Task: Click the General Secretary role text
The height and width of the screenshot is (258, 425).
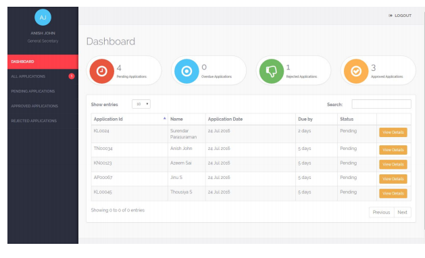Action: (x=43, y=41)
